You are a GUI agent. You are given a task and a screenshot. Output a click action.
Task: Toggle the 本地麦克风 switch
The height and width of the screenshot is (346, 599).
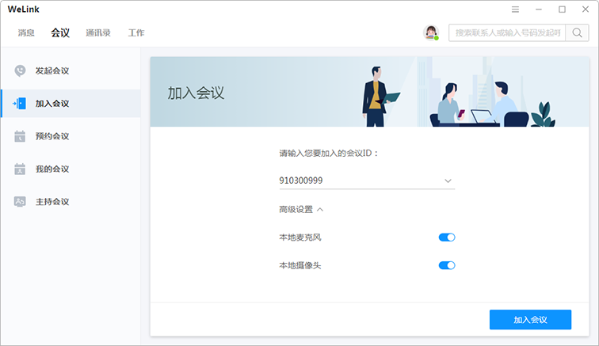[447, 238]
